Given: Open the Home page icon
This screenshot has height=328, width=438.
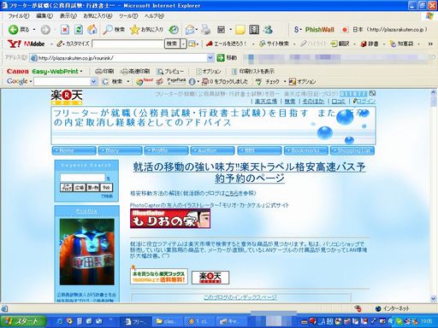Looking at the screenshot, I should click(x=92, y=29).
